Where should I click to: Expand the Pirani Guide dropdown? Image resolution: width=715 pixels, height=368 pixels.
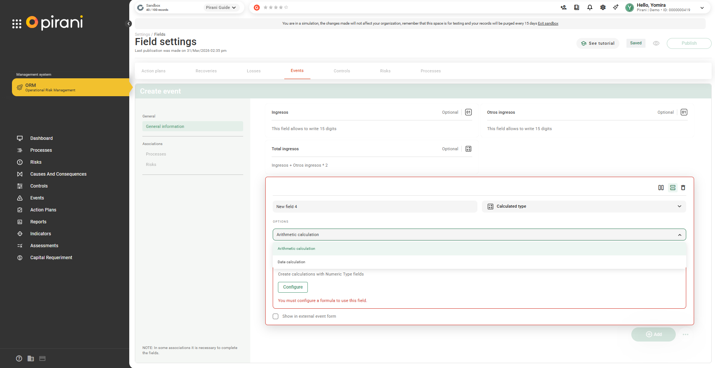click(x=221, y=7)
